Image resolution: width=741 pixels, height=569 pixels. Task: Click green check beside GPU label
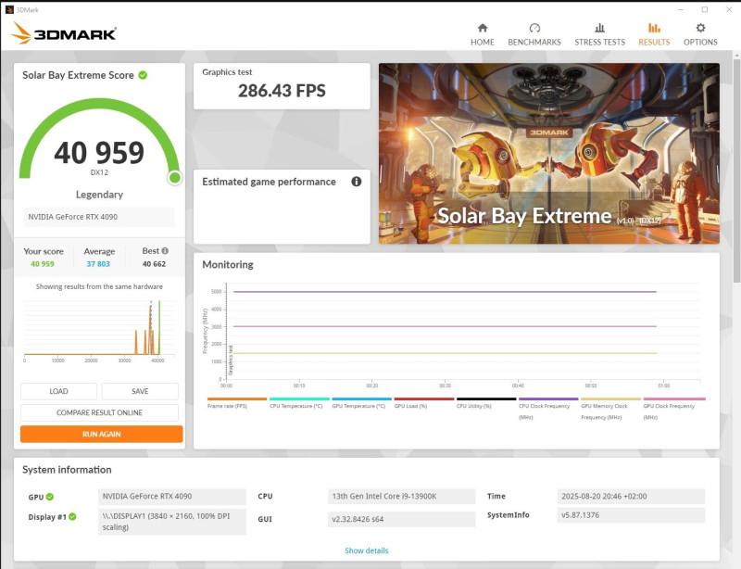(x=50, y=497)
